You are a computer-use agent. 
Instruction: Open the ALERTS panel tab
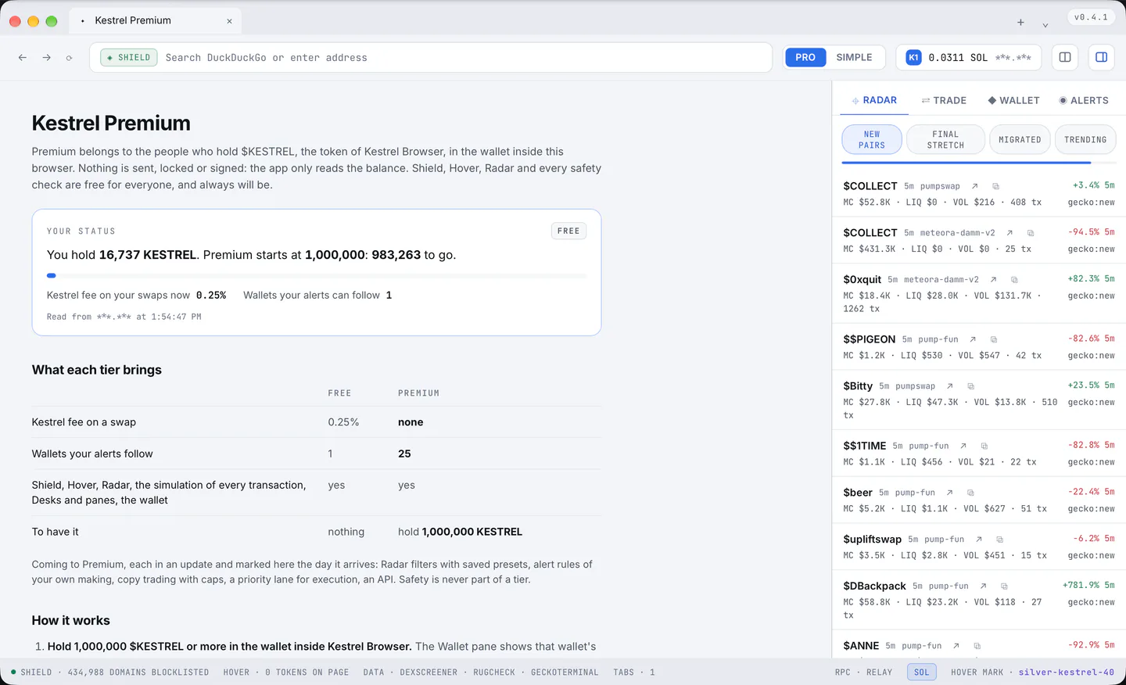pyautogui.click(x=1084, y=100)
